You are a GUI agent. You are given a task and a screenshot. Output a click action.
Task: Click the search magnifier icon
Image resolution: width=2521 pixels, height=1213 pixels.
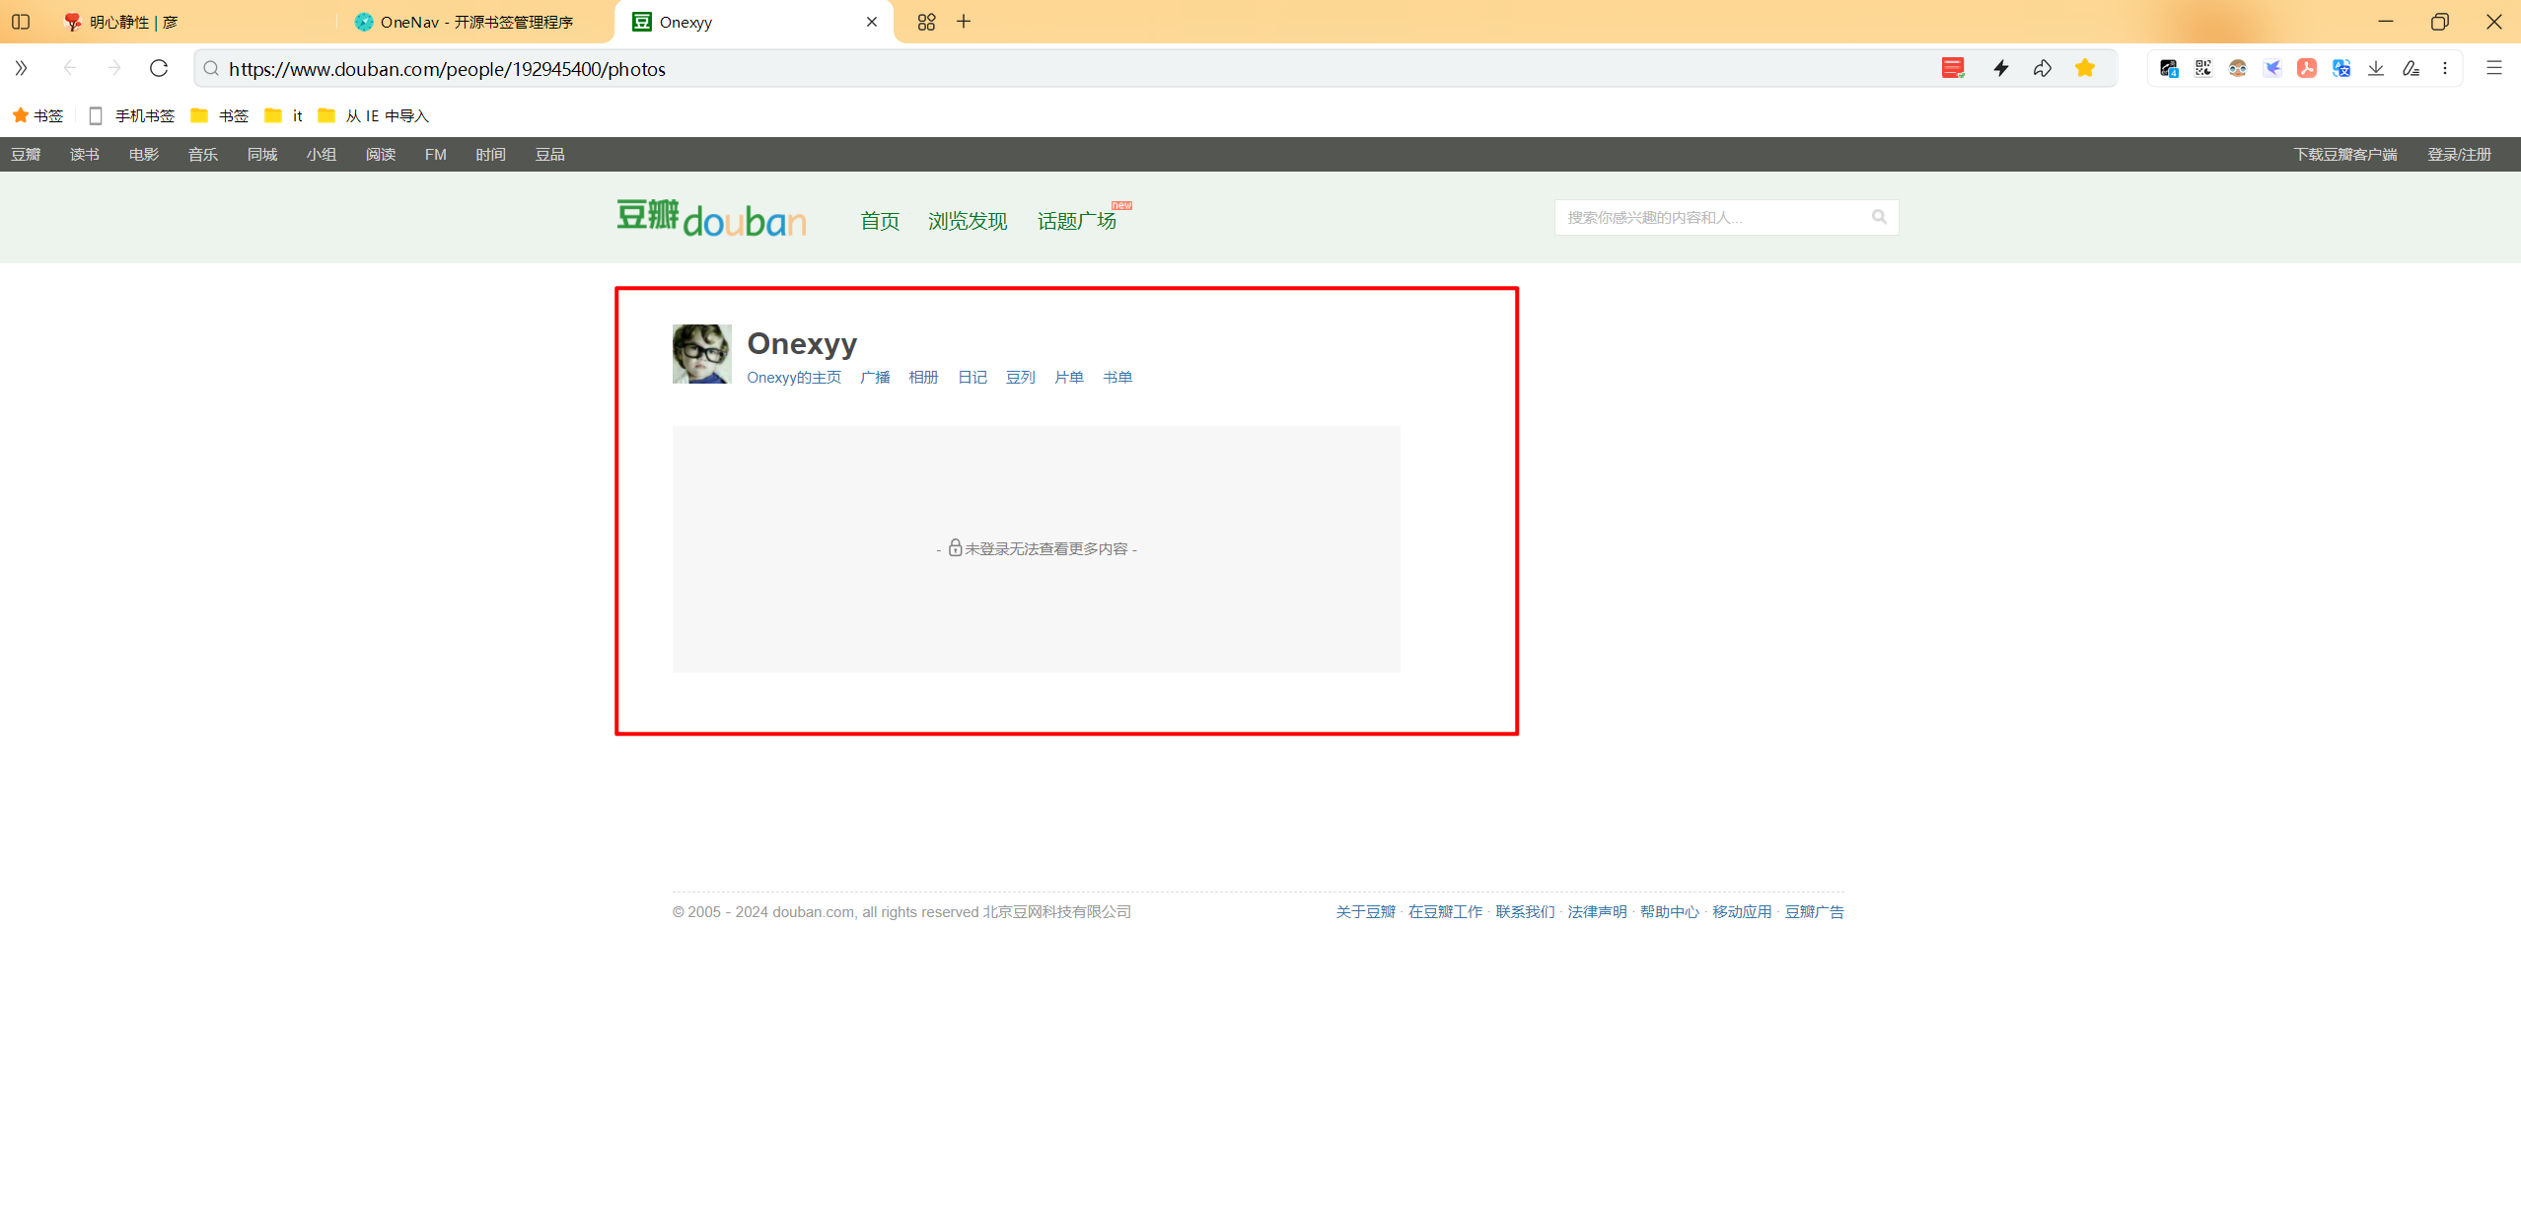1880,217
